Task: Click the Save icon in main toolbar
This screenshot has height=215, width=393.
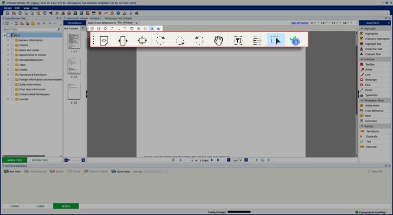Action: tap(8, 13)
